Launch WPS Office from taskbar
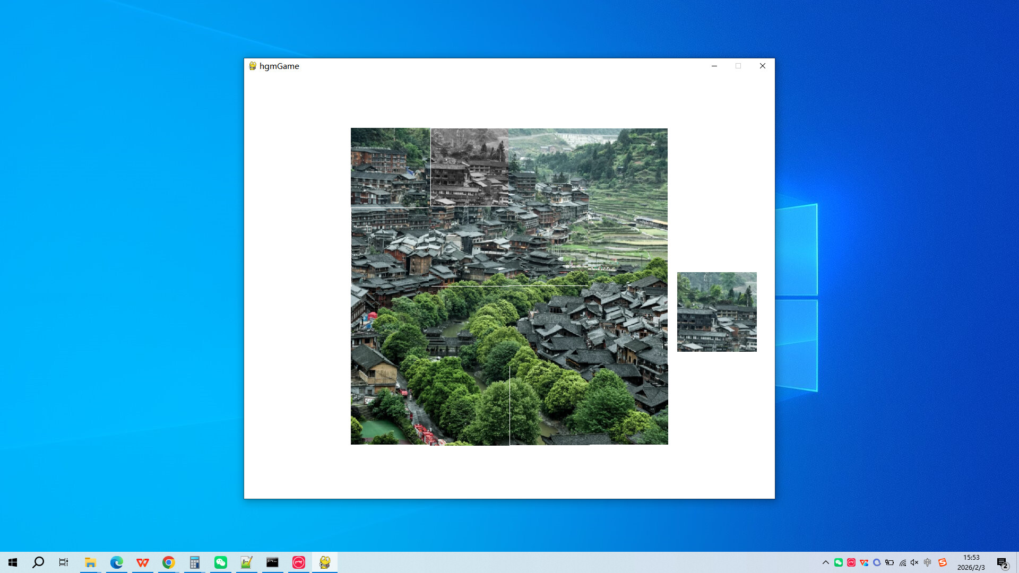The height and width of the screenshot is (573, 1019). (x=142, y=563)
